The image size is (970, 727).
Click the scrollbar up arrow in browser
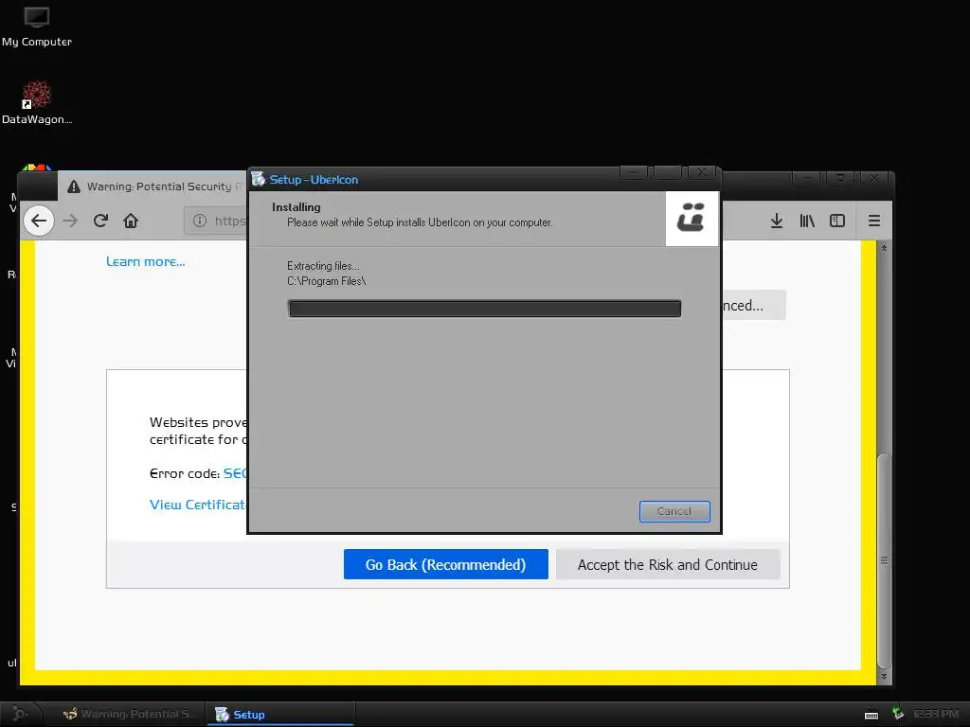pos(884,249)
